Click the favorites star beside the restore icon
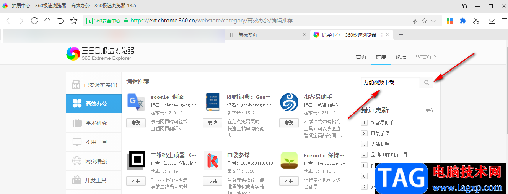 click(73, 21)
